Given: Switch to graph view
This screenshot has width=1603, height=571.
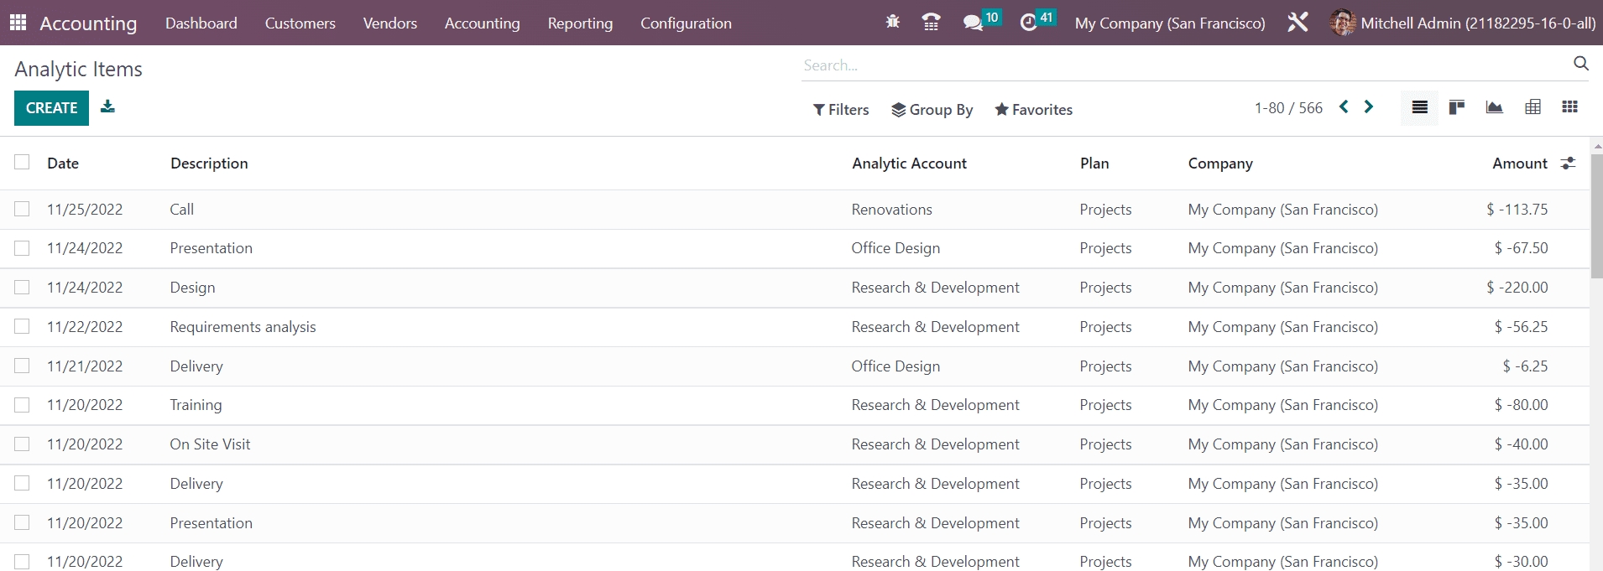Looking at the screenshot, I should click(x=1494, y=107).
